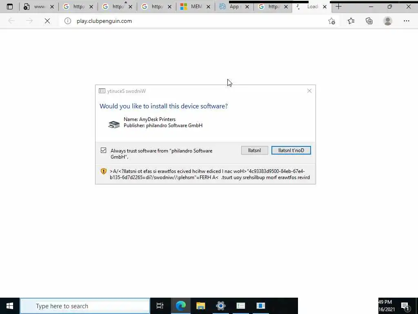Click the taskbar clock
This screenshot has height=314, width=418.
(x=387, y=306)
